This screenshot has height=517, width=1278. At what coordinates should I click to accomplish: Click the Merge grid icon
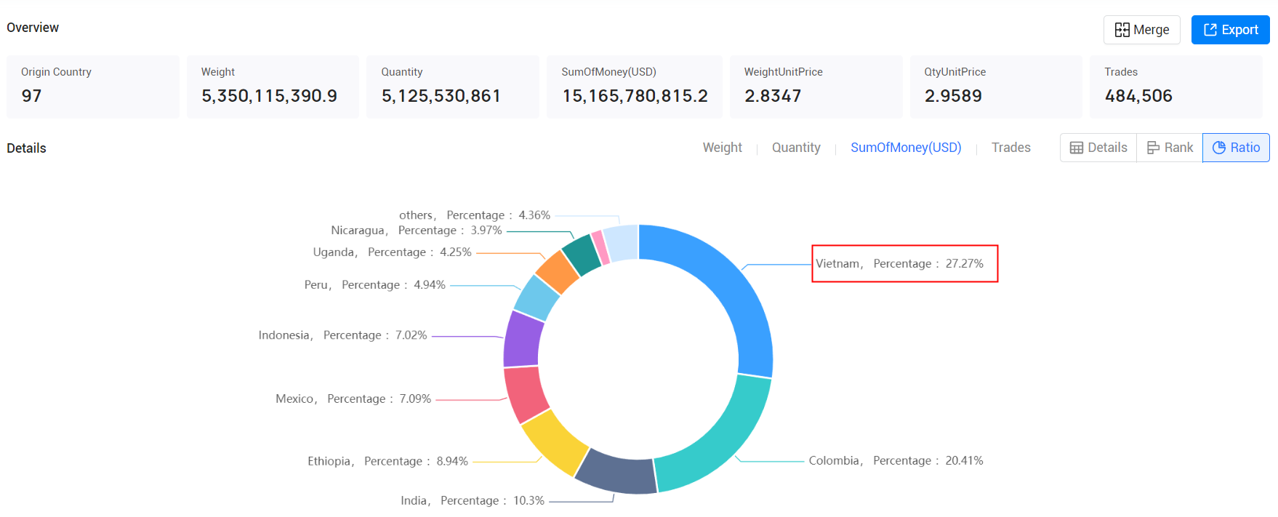tap(1122, 30)
